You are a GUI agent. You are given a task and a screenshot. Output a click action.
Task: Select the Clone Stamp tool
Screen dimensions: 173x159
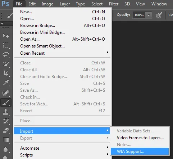(x=6, y=112)
